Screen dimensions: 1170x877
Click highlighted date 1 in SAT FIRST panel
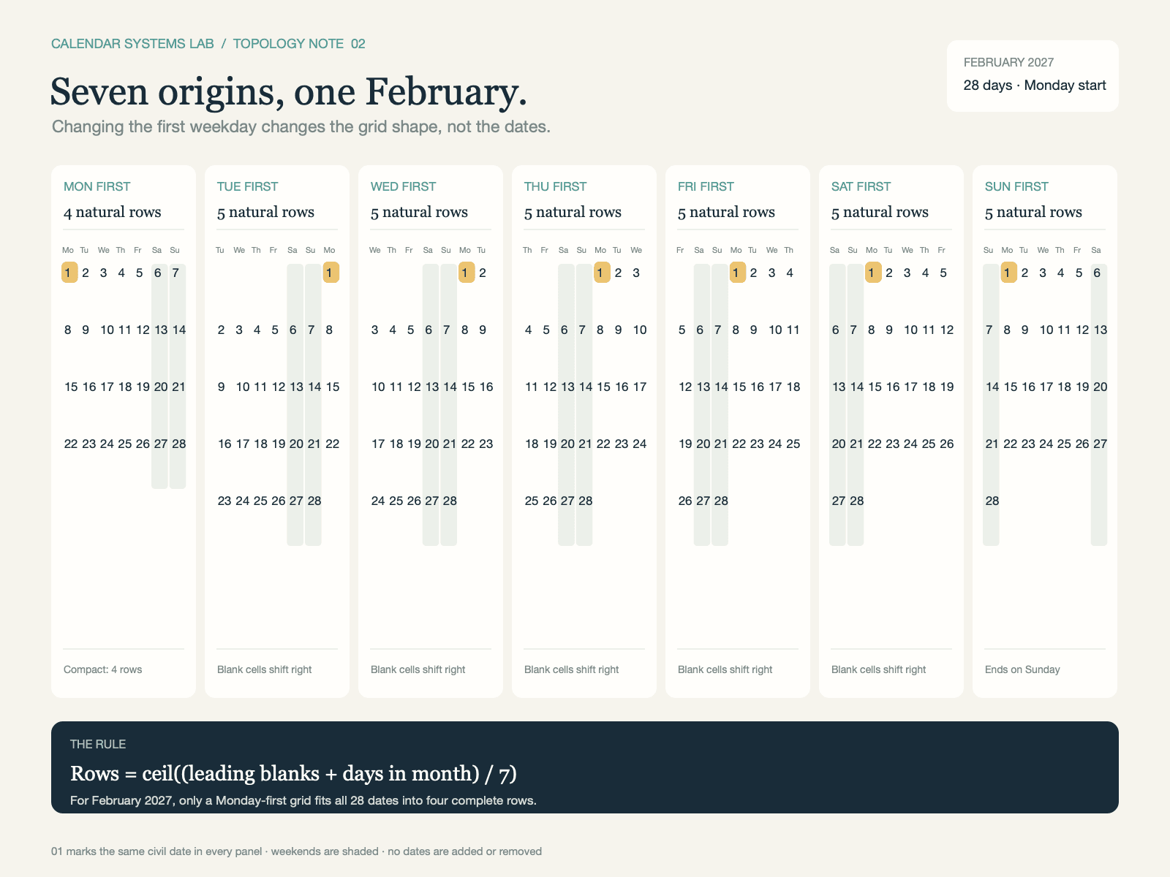[872, 273]
